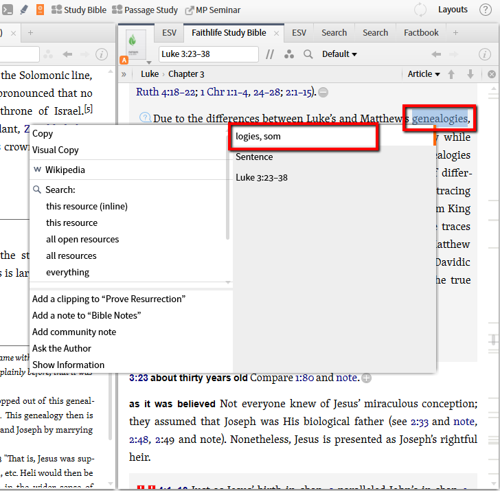Open the Passage Study layout
The height and width of the screenshot is (491, 500).
click(145, 10)
